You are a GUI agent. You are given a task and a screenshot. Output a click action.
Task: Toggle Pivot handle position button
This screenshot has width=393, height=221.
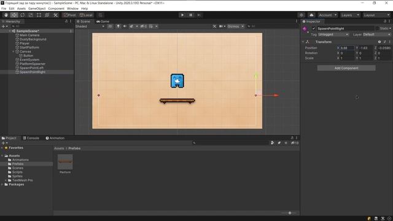coord(70,15)
